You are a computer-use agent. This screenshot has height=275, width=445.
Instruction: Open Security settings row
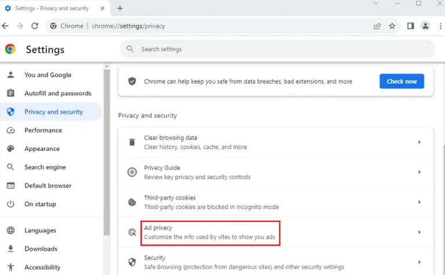[276, 262]
